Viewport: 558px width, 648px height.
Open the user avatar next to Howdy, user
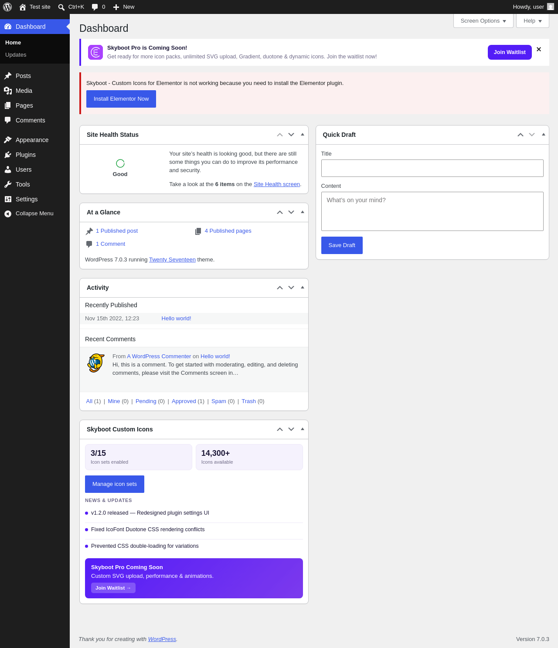(x=551, y=7)
